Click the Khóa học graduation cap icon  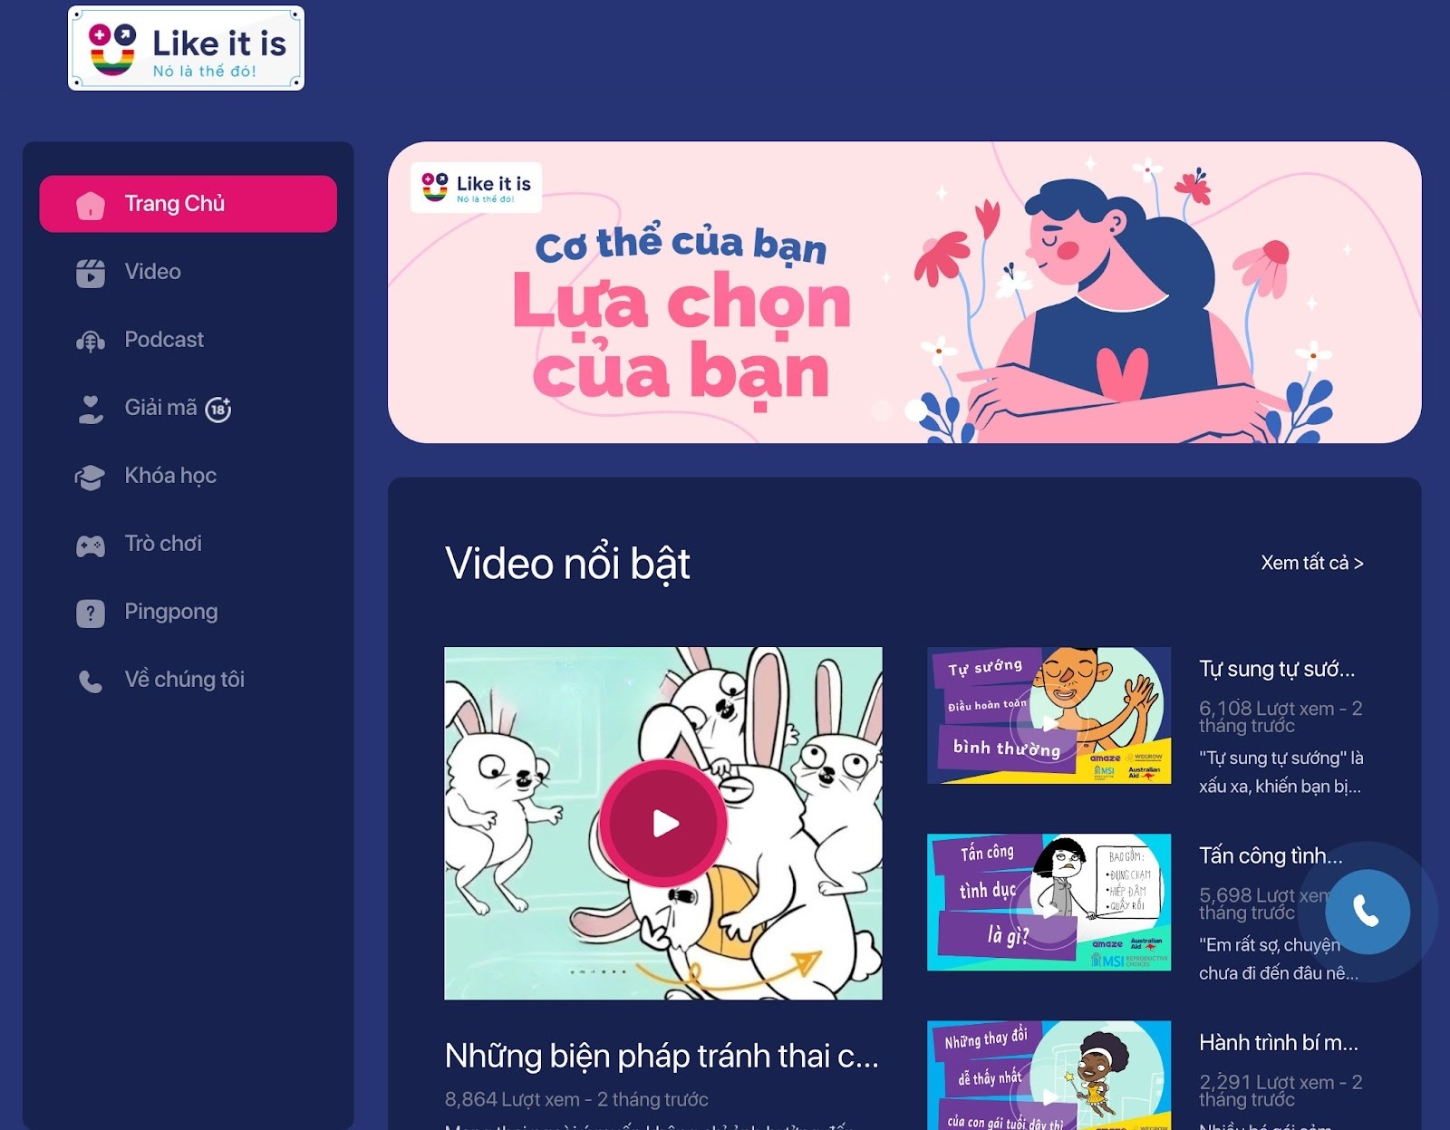tap(91, 477)
